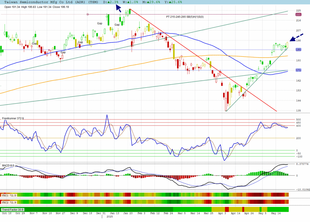Click the -50 level on Frontrunner axis

[x=298, y=153]
